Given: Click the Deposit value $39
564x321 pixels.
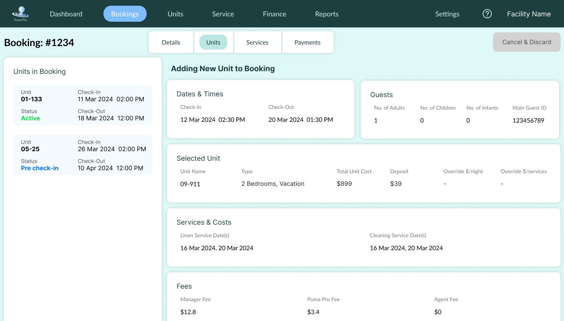Looking at the screenshot, I should 396,184.
